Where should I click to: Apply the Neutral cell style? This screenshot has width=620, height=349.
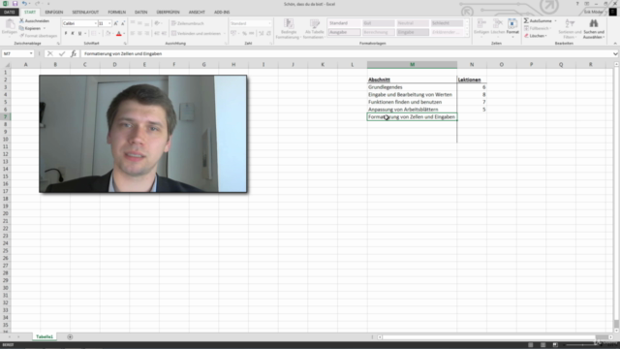click(413, 23)
